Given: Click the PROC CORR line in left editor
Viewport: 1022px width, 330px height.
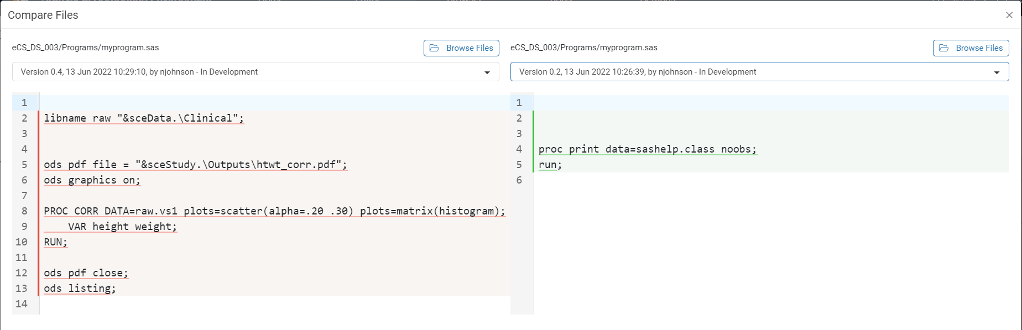Looking at the screenshot, I should click(x=274, y=211).
